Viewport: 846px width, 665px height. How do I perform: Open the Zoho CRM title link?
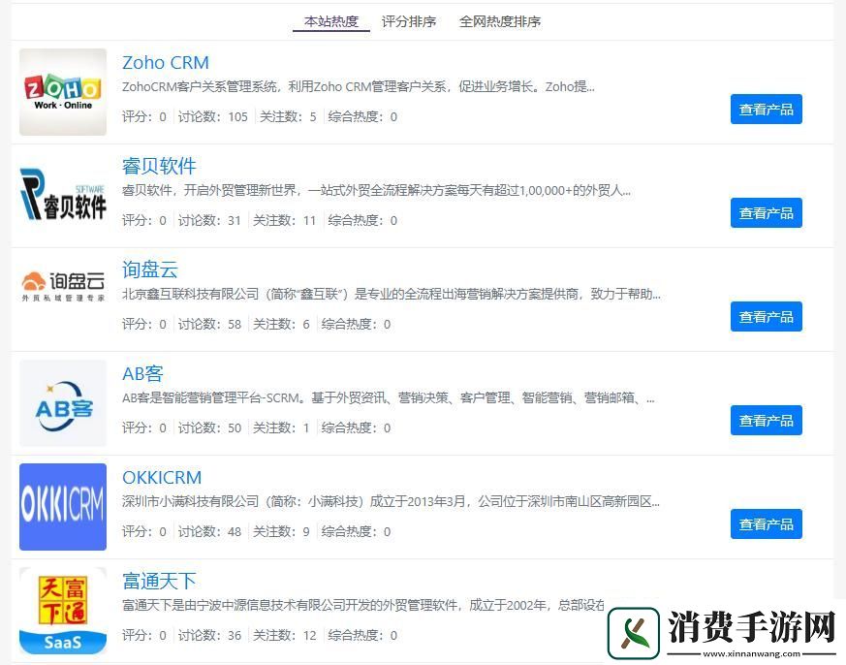point(166,63)
